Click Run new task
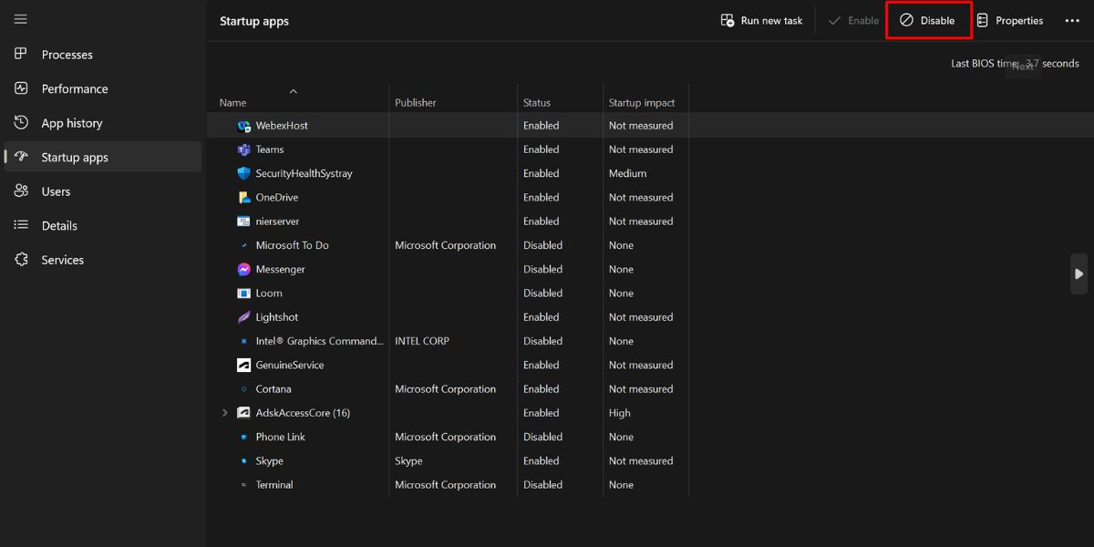 tap(761, 19)
